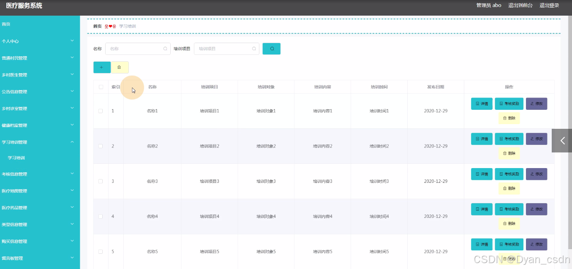
Task: Open the 留言板管理 sidebar menu
Action: [40, 258]
